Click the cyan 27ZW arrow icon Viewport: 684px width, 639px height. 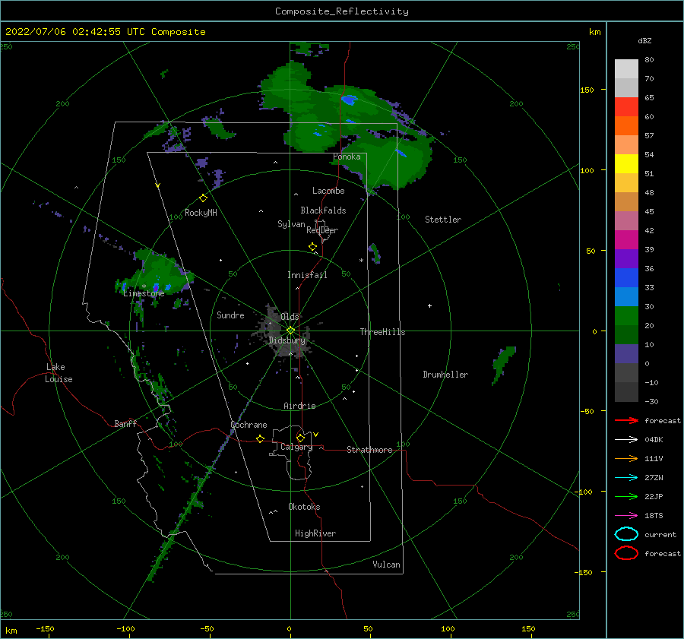(626, 478)
